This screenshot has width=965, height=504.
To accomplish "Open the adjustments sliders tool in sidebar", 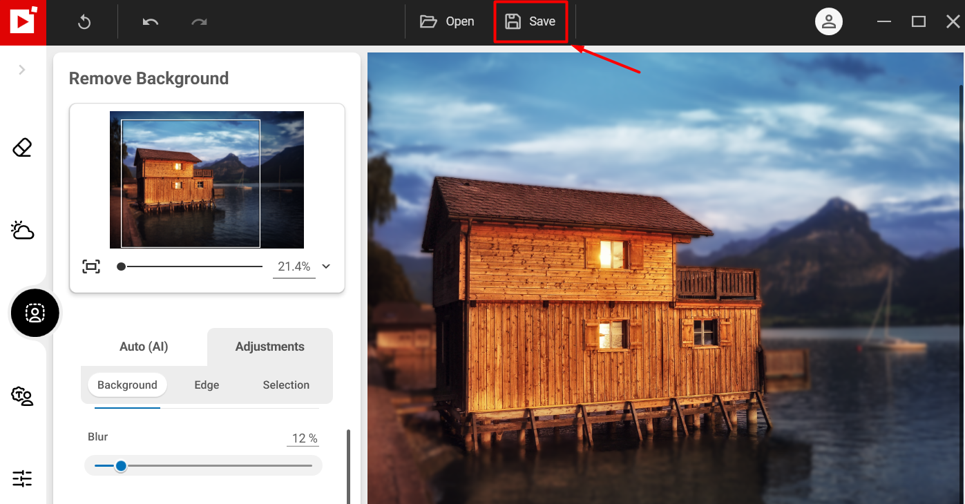I will pos(23,478).
